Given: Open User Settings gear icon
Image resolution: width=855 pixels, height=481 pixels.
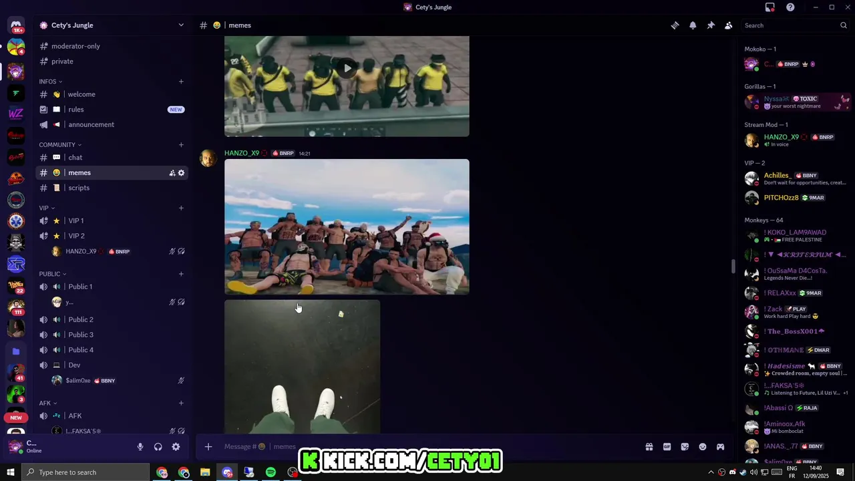Looking at the screenshot, I should pyautogui.click(x=176, y=447).
